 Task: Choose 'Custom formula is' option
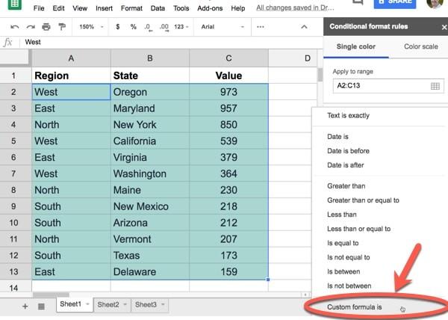point(354,307)
